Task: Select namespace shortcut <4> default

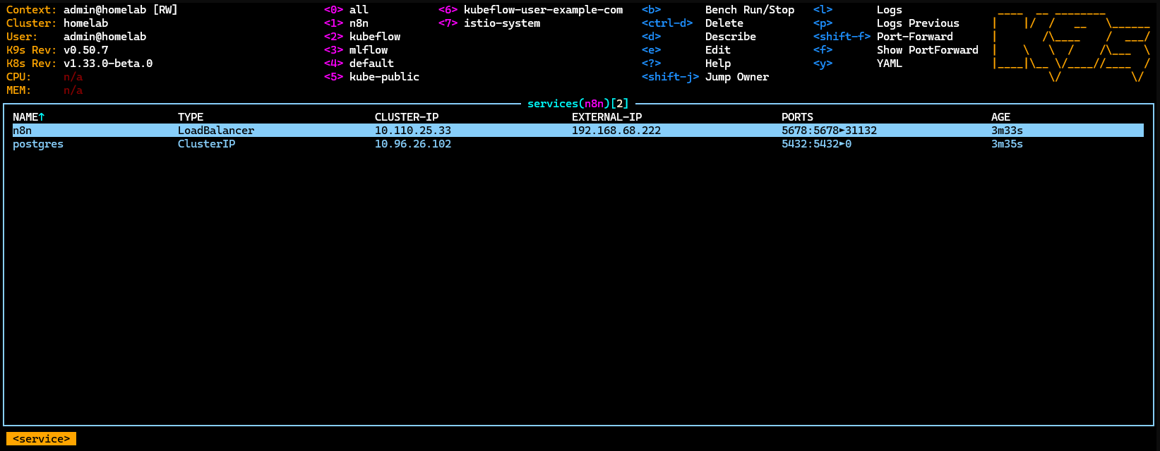Action: 359,64
